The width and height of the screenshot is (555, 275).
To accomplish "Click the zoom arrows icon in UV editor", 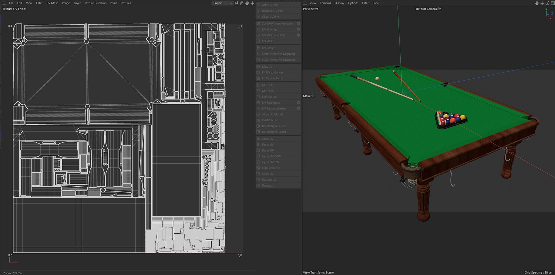I will [252, 3].
